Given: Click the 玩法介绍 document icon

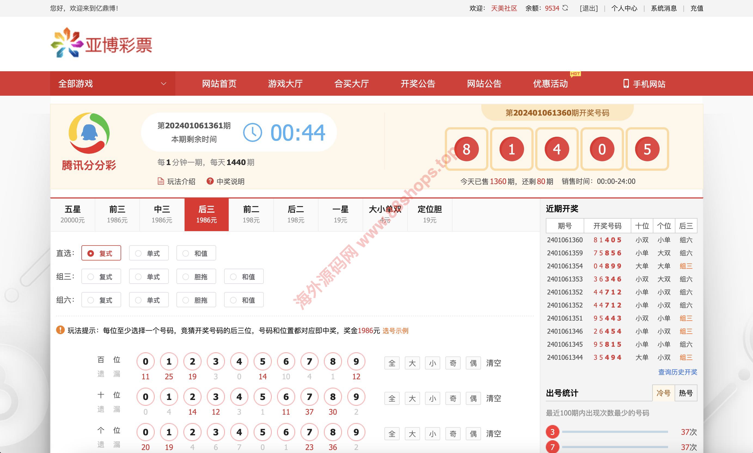Looking at the screenshot, I should [161, 181].
